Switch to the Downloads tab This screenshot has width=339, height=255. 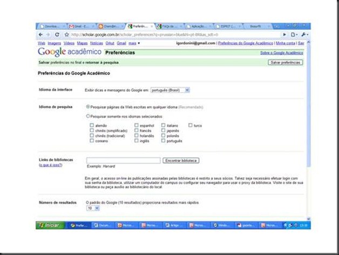(52, 26)
